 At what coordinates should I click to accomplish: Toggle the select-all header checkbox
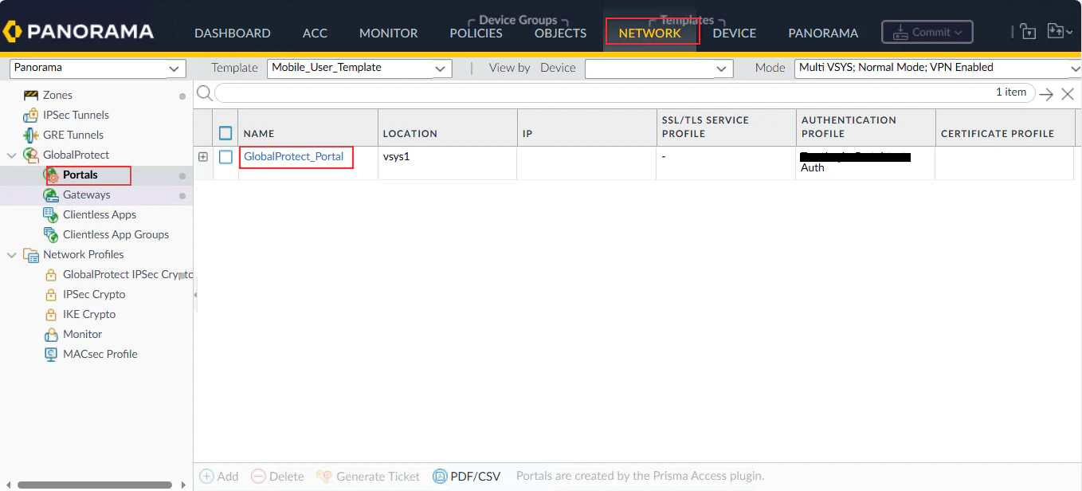point(225,133)
